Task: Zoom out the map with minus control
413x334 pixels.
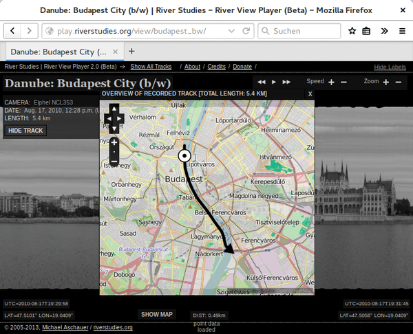Action: tap(114, 162)
